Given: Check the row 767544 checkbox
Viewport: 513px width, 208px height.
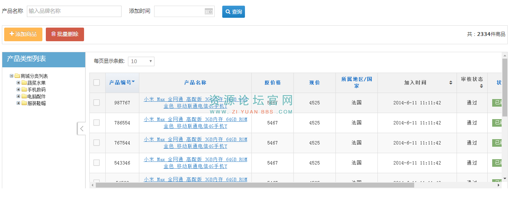Looking at the screenshot, I should [x=97, y=143].
